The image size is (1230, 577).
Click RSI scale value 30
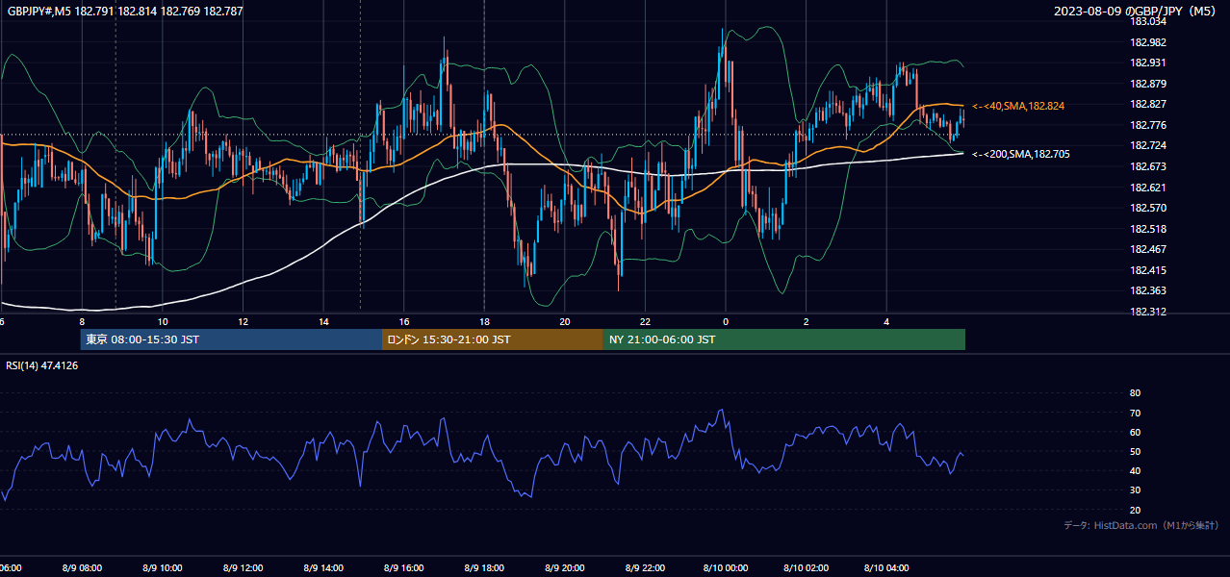coord(1135,490)
